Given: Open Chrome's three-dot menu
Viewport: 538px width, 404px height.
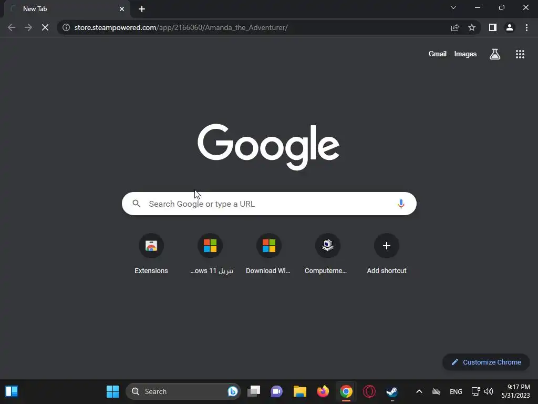Looking at the screenshot, I should coord(526,27).
